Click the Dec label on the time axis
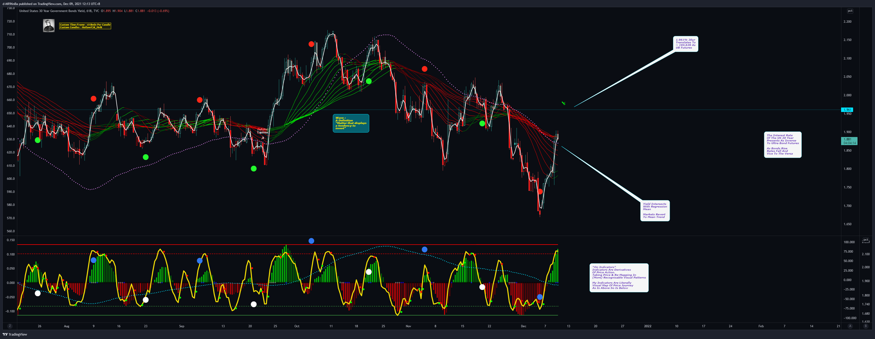Viewport: 875px width, 339px height. coord(523,326)
